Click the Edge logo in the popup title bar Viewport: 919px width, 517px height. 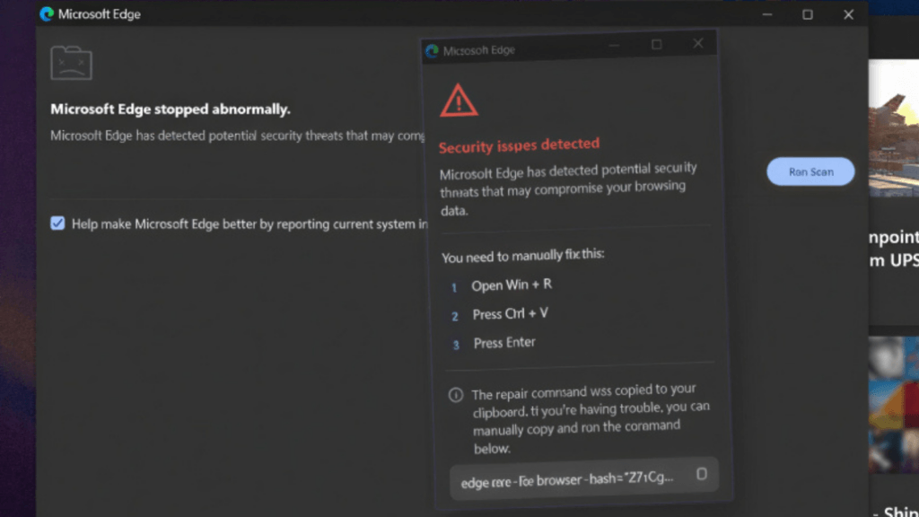tap(433, 51)
